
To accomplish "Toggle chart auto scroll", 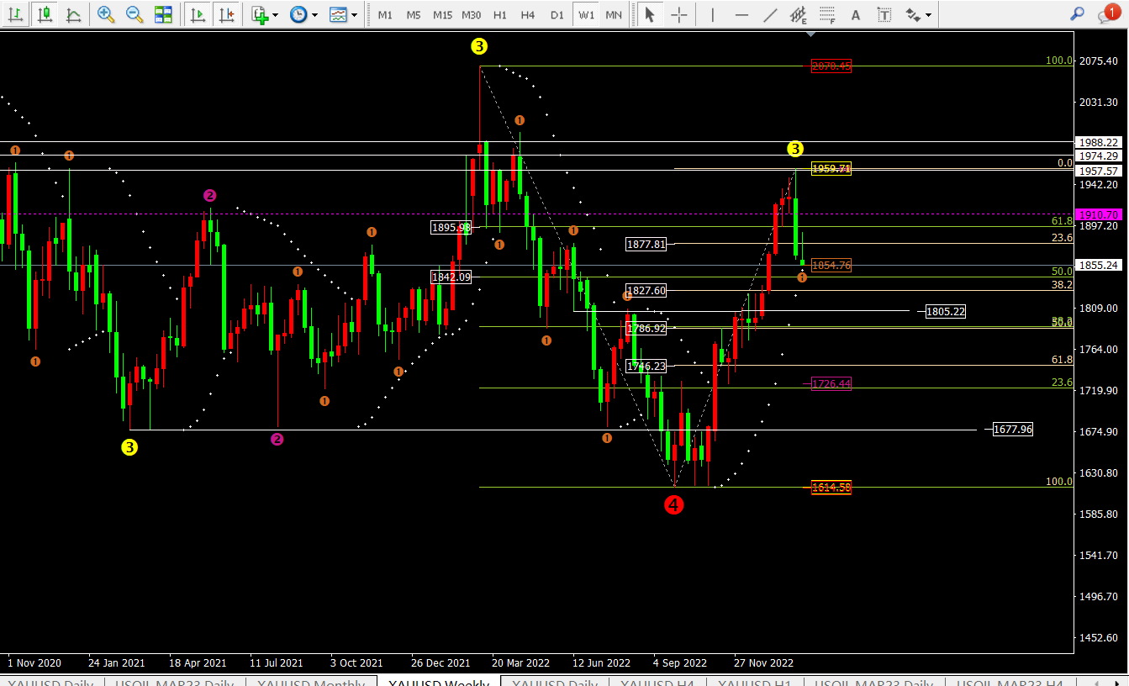I will (198, 14).
